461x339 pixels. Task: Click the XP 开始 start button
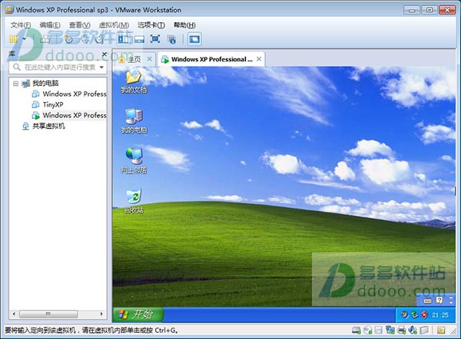(x=138, y=314)
